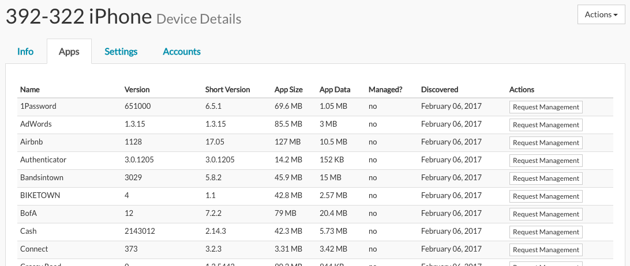The width and height of the screenshot is (630, 266).
Task: Request Management for Airbnb
Action: point(546,143)
